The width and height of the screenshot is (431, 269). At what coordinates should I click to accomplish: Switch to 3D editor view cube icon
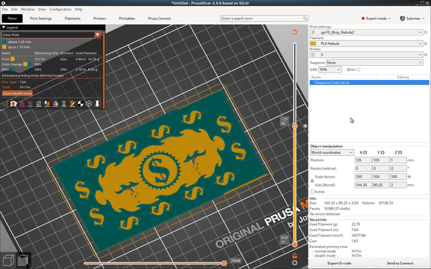(8, 260)
